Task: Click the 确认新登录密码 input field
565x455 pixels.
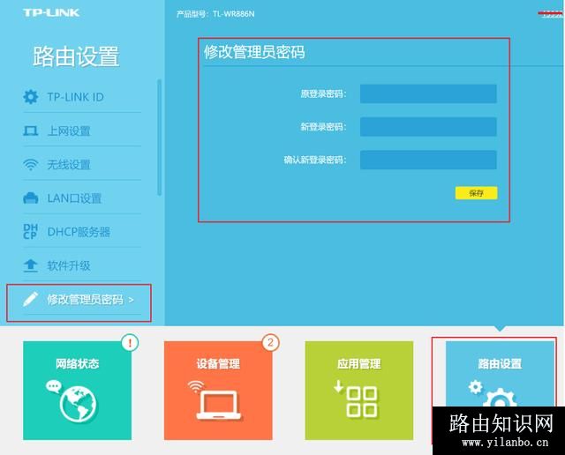Action: [x=428, y=160]
